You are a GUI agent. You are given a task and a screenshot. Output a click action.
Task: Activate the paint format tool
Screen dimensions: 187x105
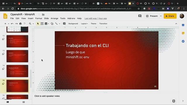tap(25, 24)
